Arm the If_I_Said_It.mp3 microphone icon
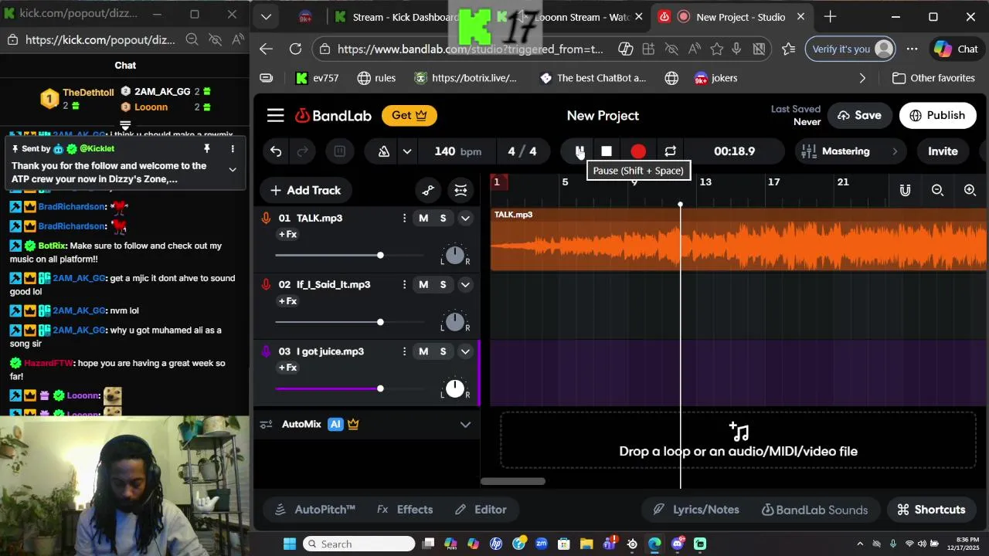 (x=266, y=284)
